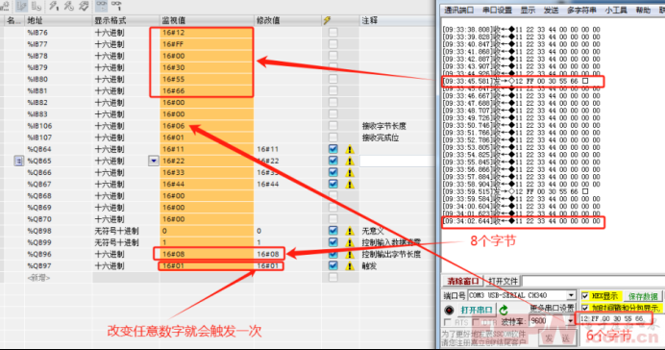Click modify all values once lightning icon
This screenshot has width=665, height=350.
tap(54, 6)
